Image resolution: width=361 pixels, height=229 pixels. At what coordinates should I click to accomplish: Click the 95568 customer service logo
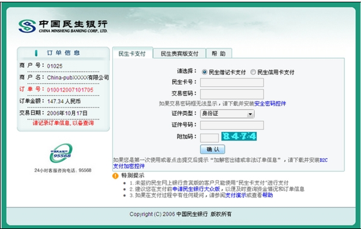[61, 153]
